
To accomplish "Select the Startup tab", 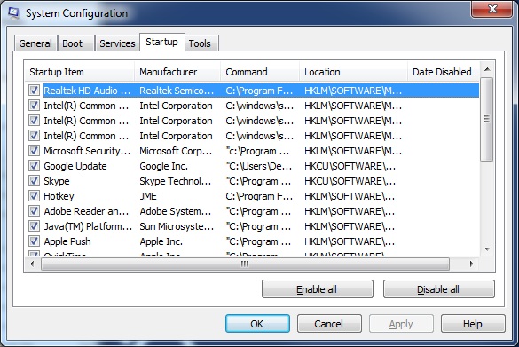I will pyautogui.click(x=161, y=42).
